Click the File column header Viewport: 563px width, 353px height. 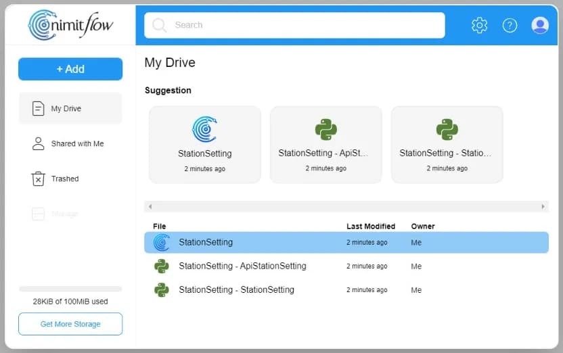[x=160, y=227]
